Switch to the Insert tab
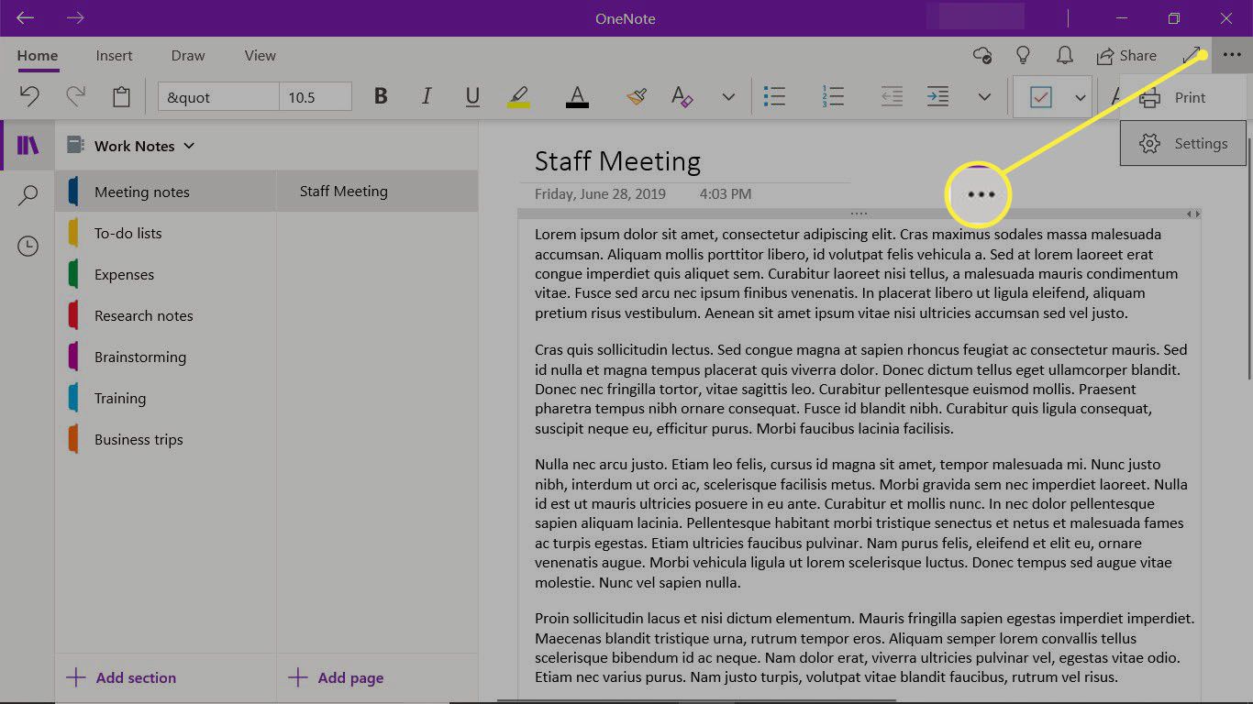The height and width of the screenshot is (704, 1253). pyautogui.click(x=115, y=56)
